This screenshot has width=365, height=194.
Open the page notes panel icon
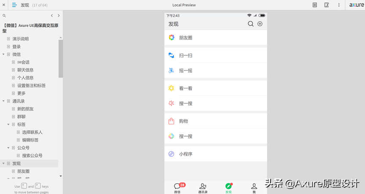click(315, 5)
